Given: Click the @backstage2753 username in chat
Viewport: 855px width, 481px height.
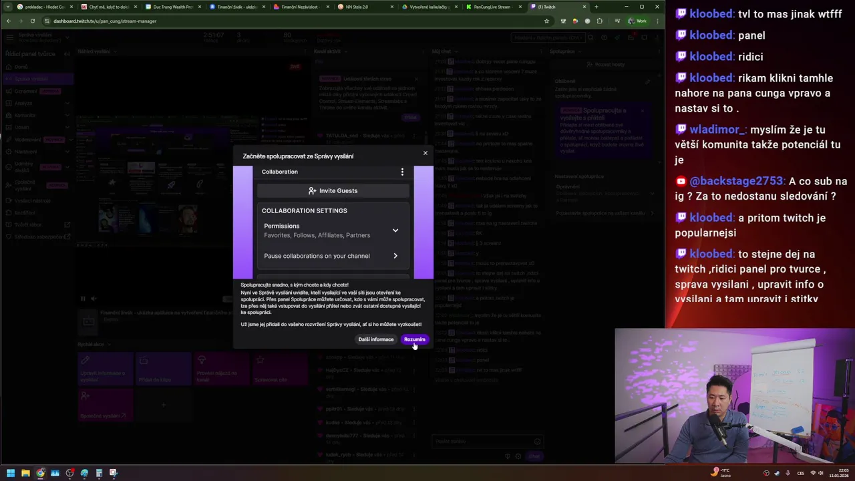Looking at the screenshot, I should 736,181.
